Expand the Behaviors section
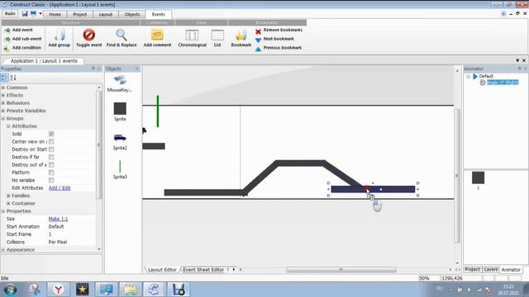Image resolution: width=529 pixels, height=297 pixels. [x=3, y=103]
